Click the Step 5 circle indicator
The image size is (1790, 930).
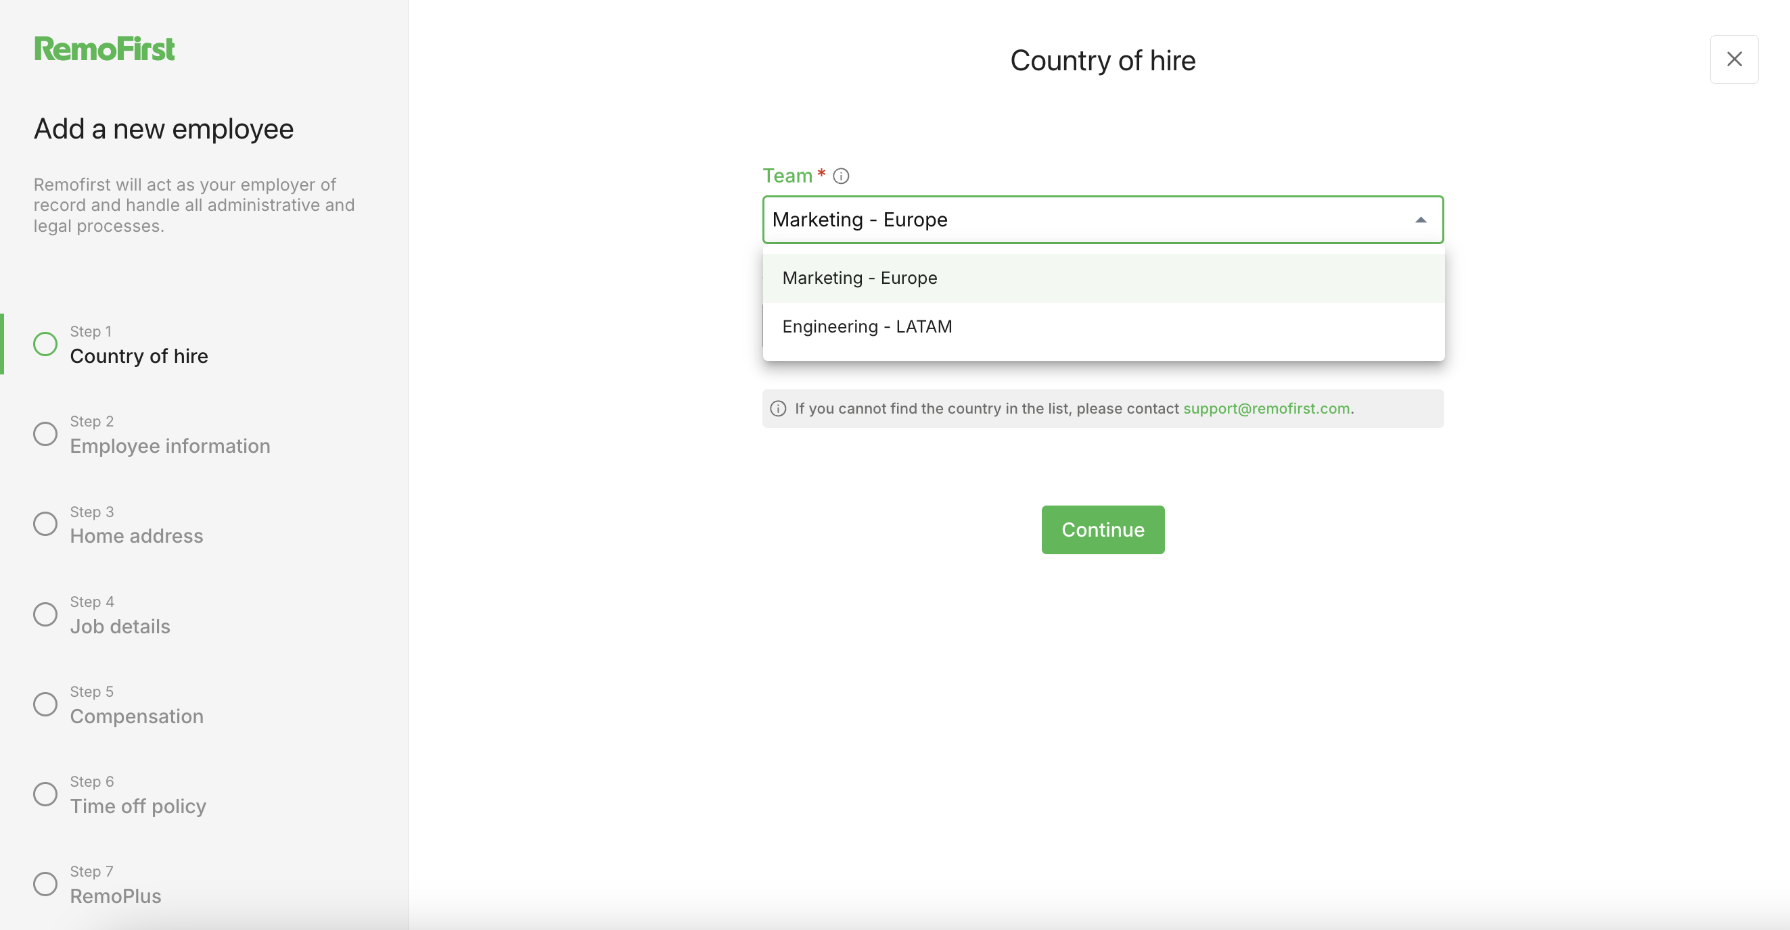click(45, 704)
